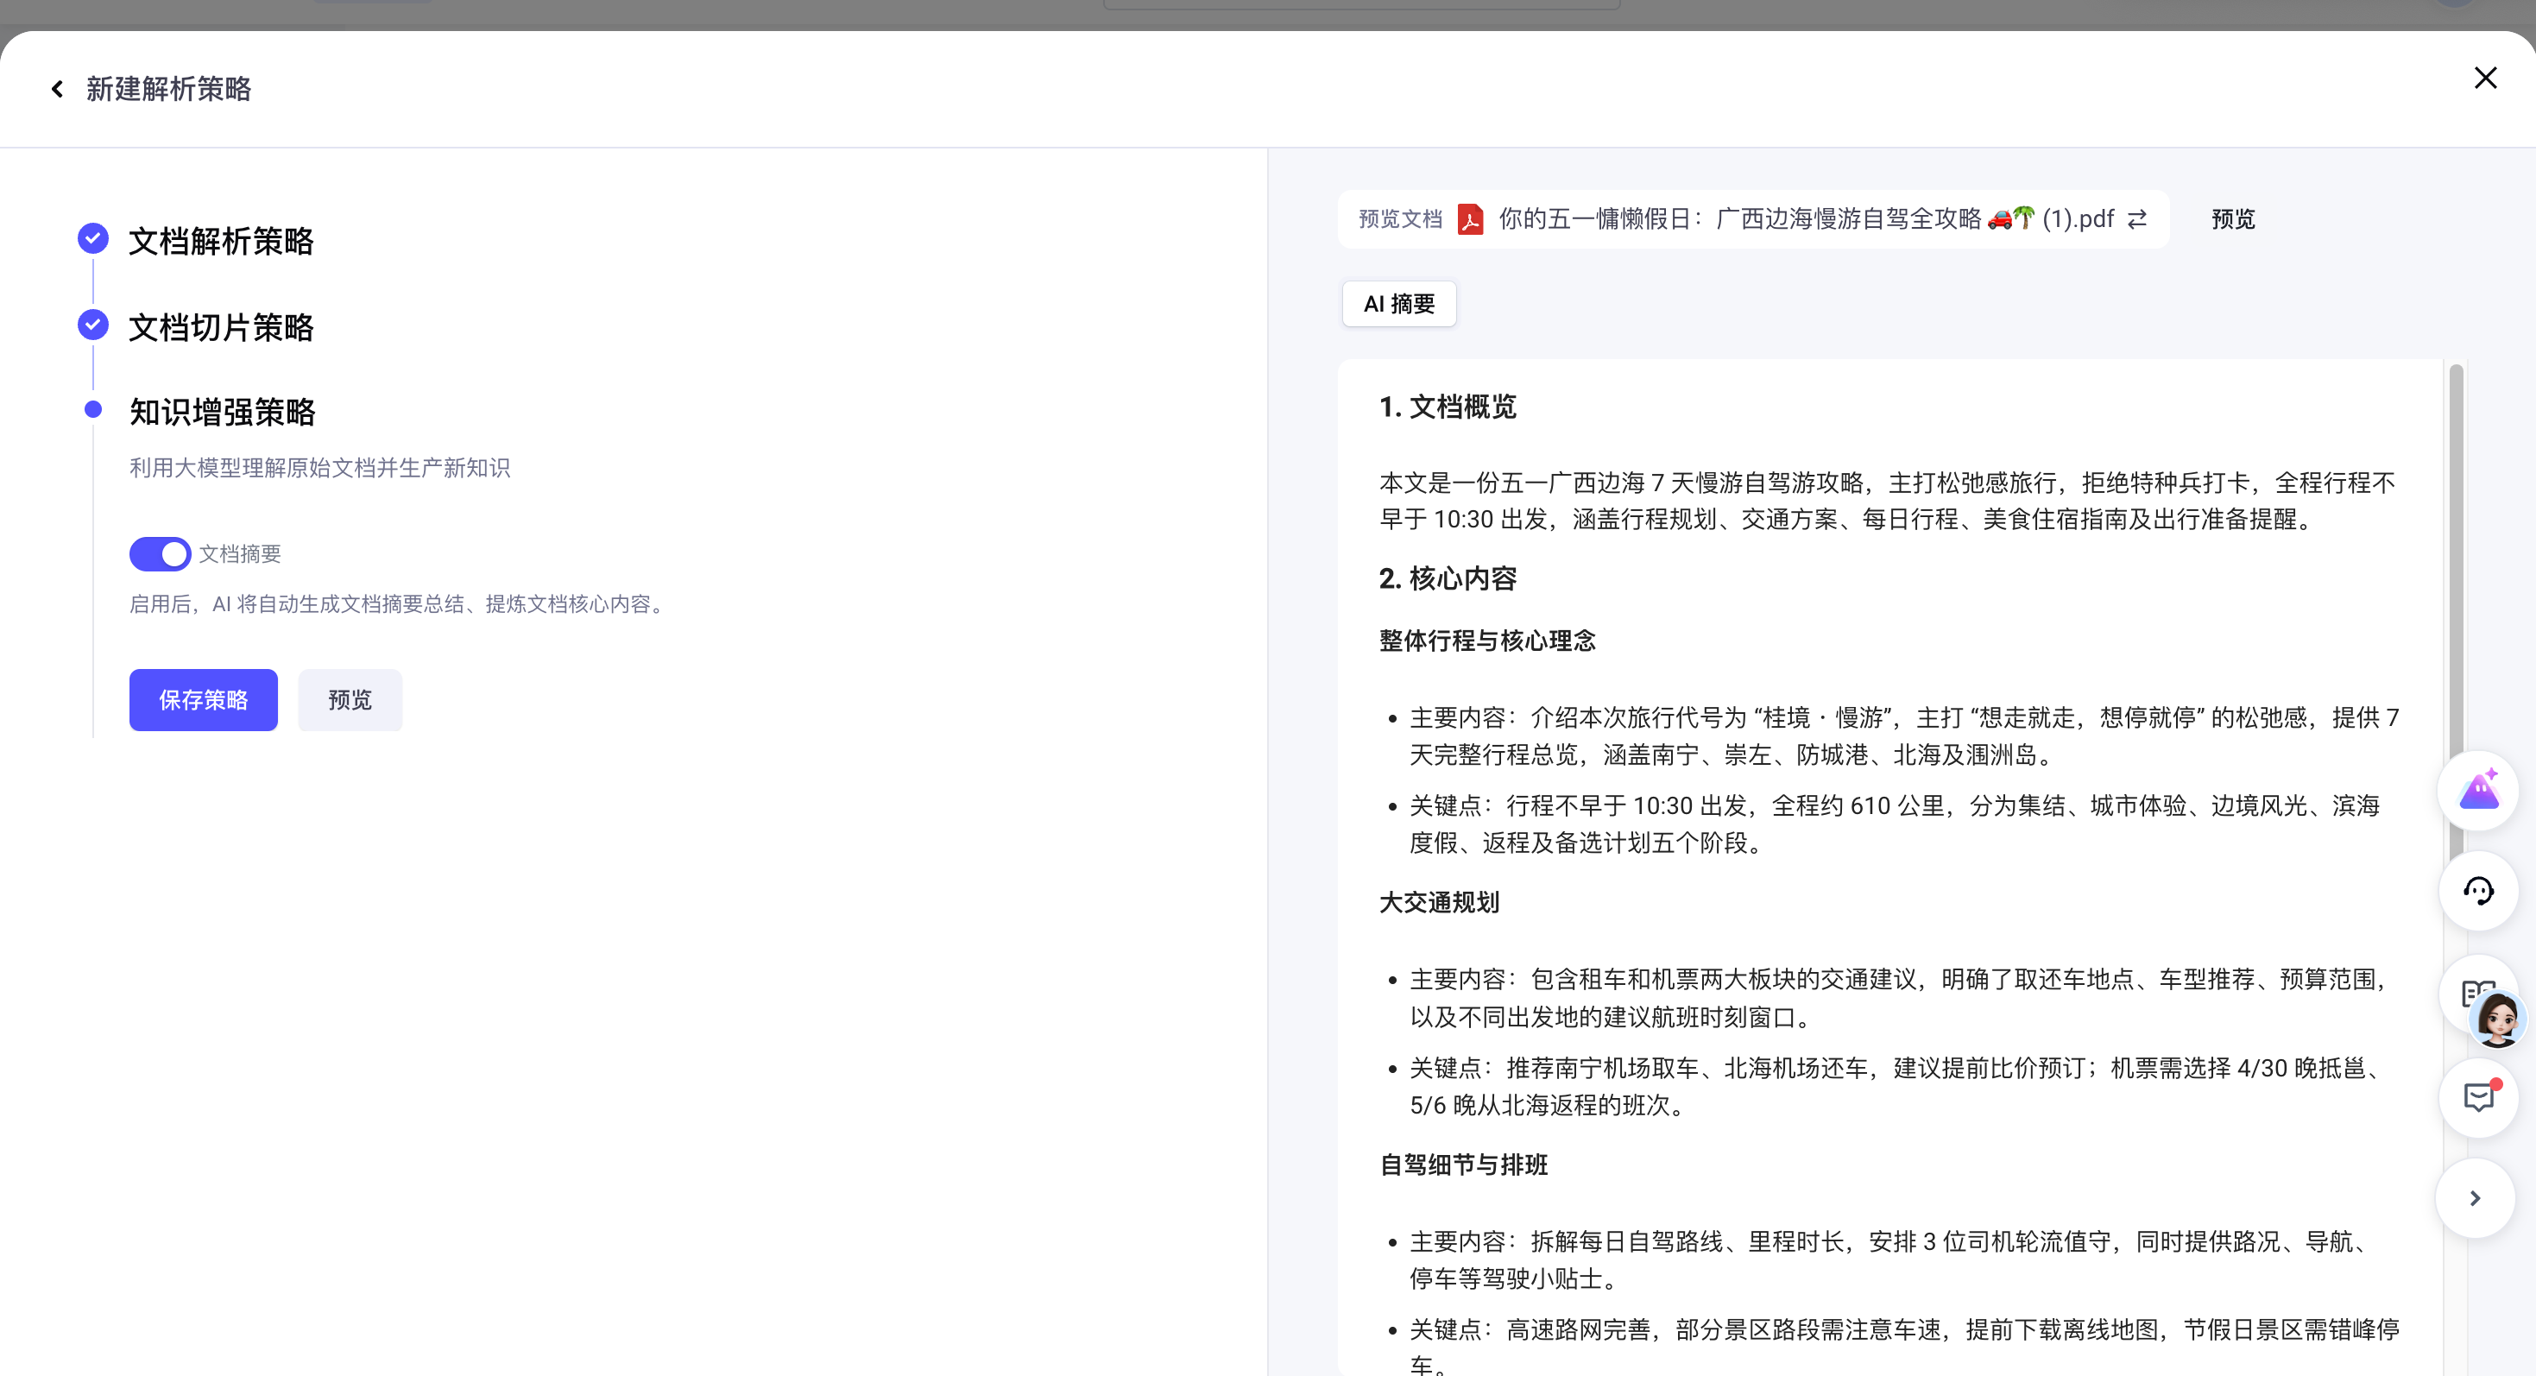Click the assistant avatar icon
Image resolution: width=2536 pixels, height=1376 pixels.
2498,1019
